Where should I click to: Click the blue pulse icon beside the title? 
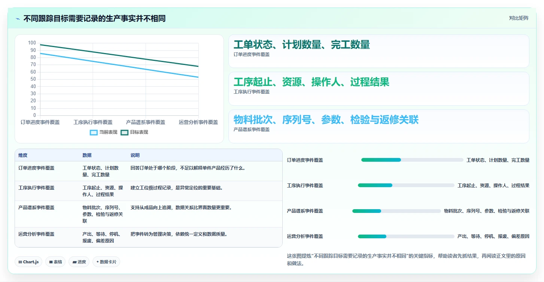pyautogui.click(x=18, y=19)
